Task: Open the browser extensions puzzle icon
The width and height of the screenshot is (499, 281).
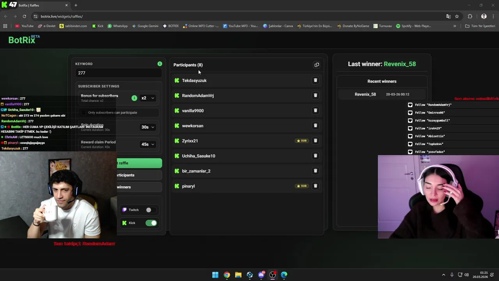Action: point(470,16)
